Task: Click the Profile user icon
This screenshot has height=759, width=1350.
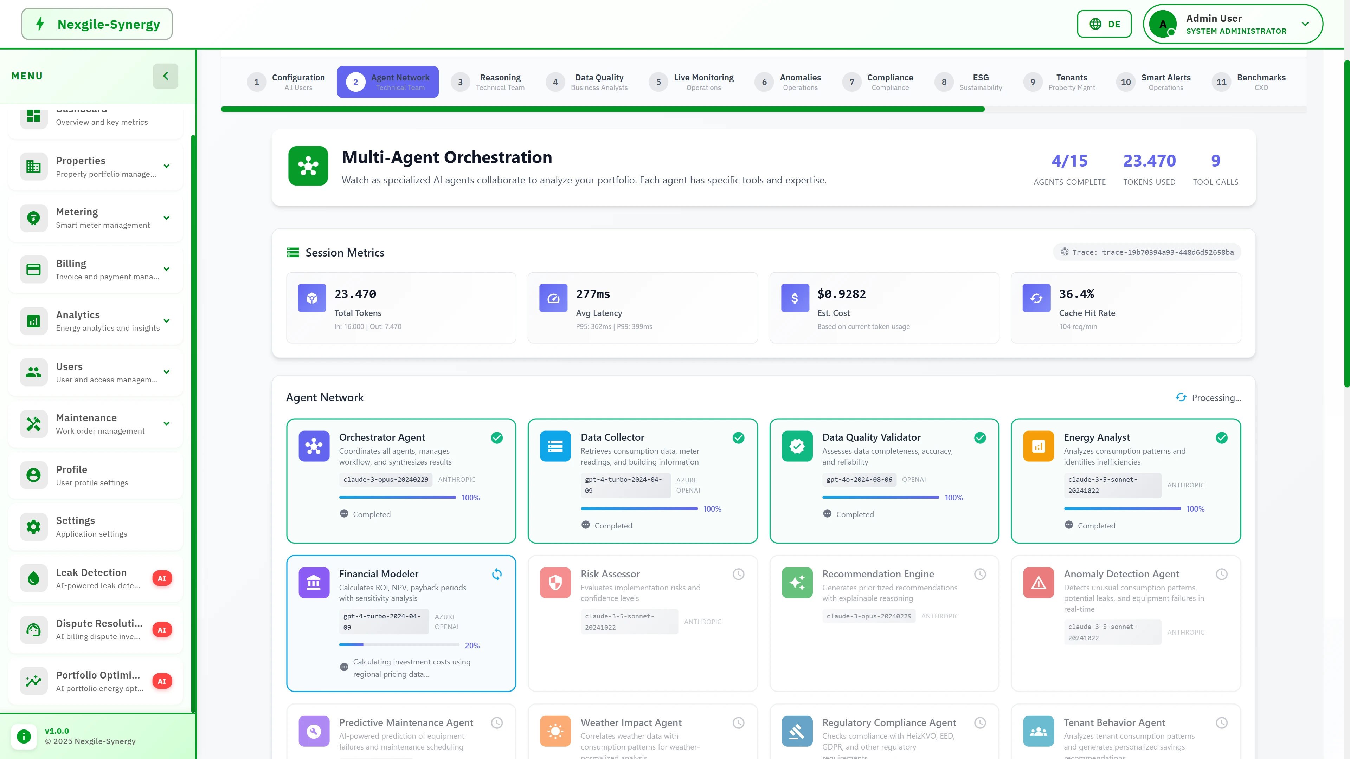Action: (33, 475)
